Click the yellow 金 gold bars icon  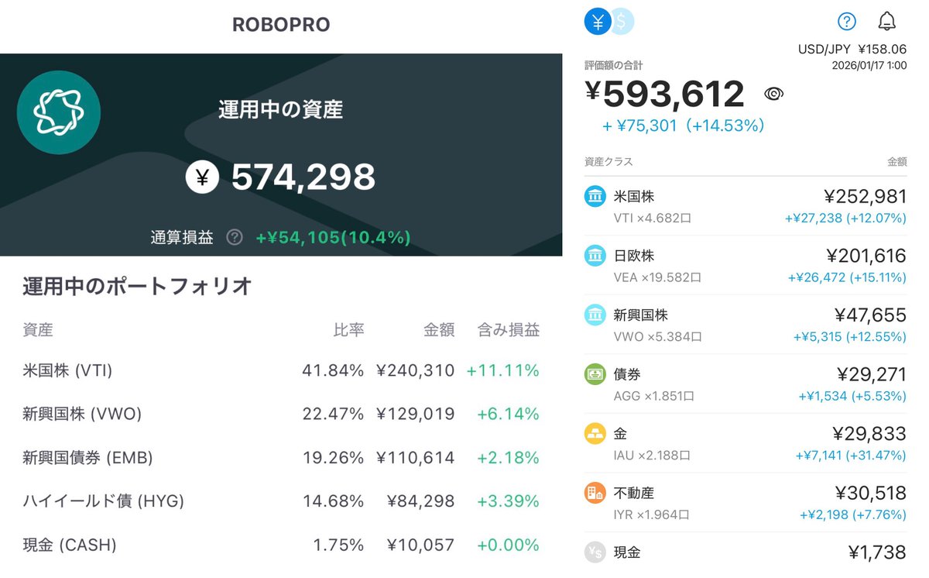click(x=595, y=433)
